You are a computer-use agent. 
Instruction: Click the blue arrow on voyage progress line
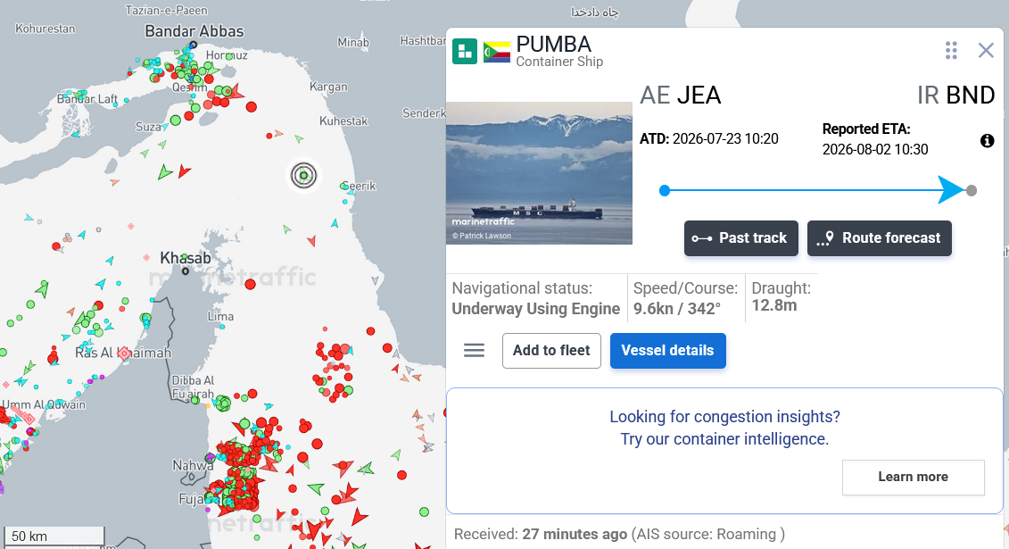tap(951, 190)
